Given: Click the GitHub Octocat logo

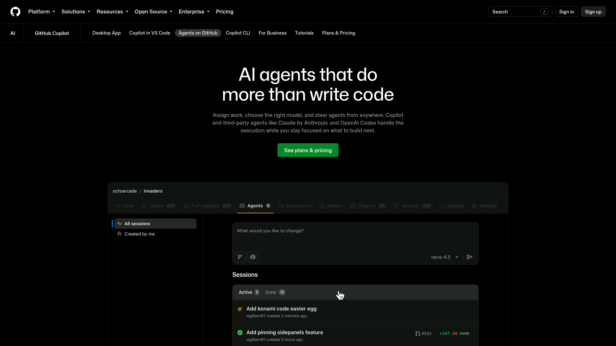Looking at the screenshot, I should point(15,12).
